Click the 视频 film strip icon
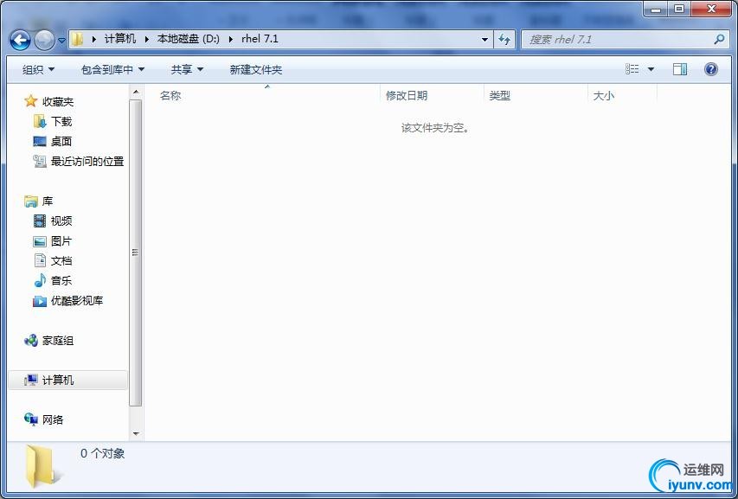Screen dimensions: 738x499 (x=40, y=221)
